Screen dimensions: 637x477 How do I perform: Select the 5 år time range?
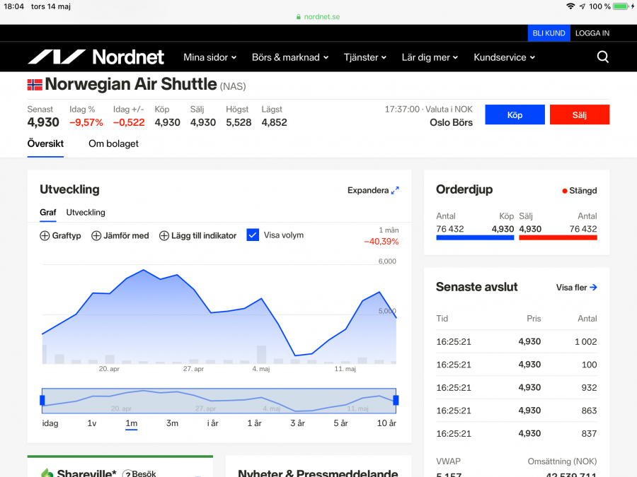click(x=341, y=423)
